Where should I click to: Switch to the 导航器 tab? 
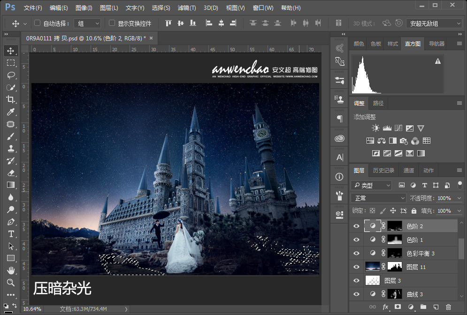tap(436, 44)
